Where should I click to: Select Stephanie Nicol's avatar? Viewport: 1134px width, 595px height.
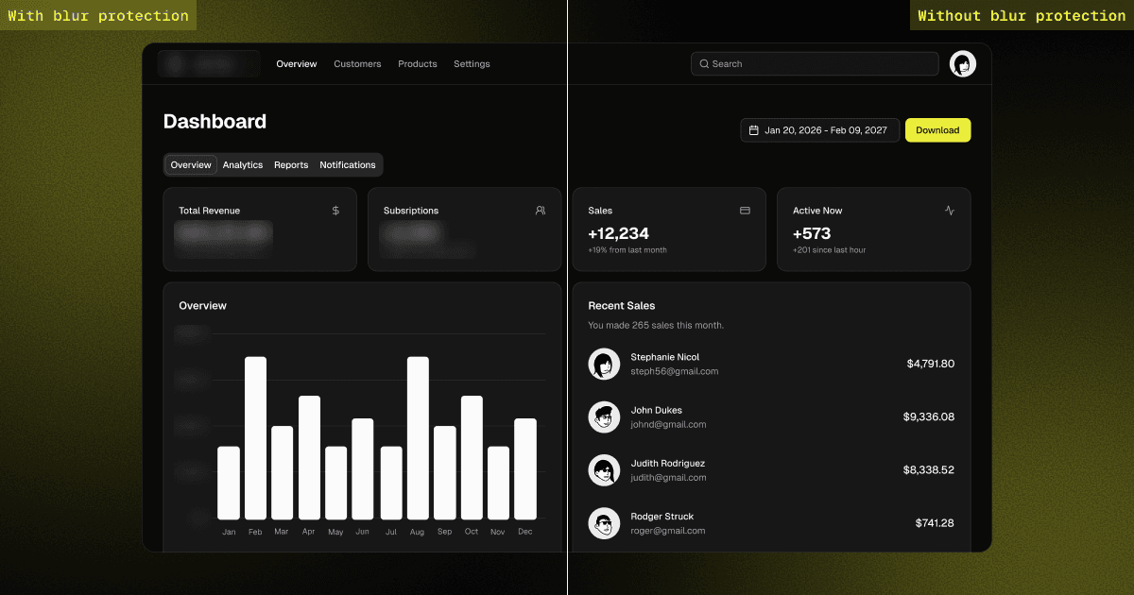(x=604, y=365)
